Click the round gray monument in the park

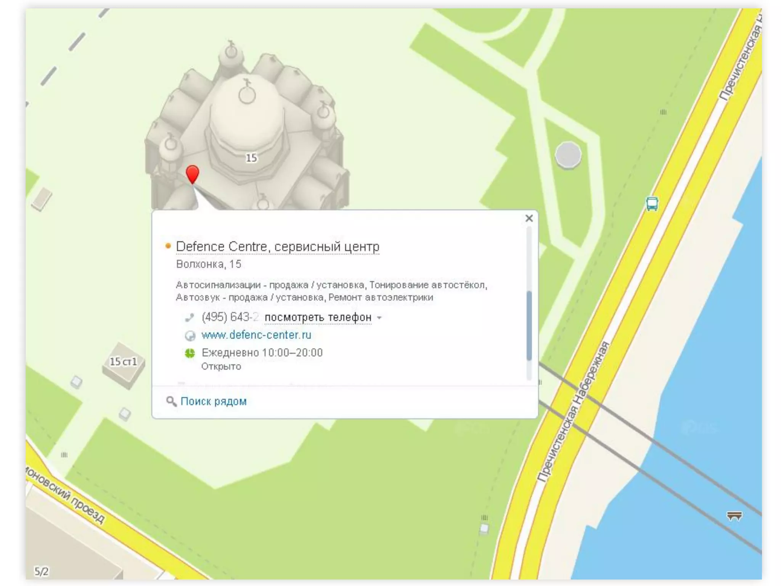point(568,155)
